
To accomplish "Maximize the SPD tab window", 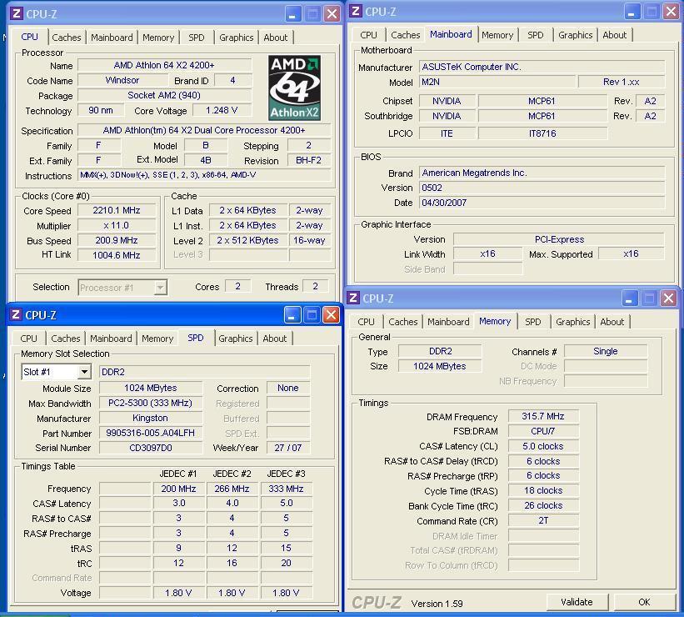I will (312, 315).
